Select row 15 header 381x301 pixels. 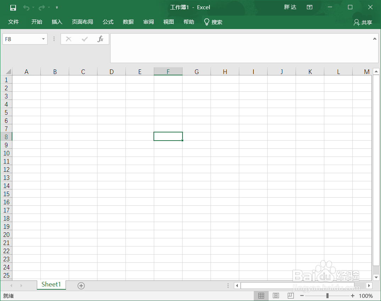[6, 194]
